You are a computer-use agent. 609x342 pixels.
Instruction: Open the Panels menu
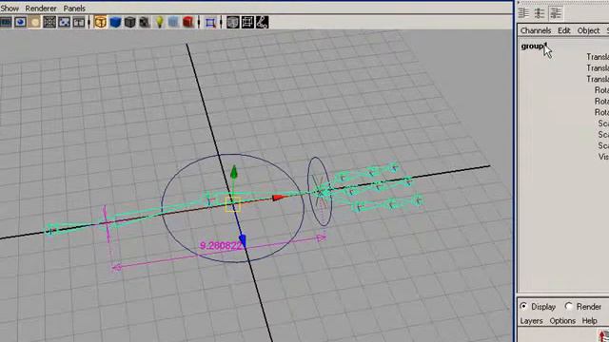click(74, 9)
